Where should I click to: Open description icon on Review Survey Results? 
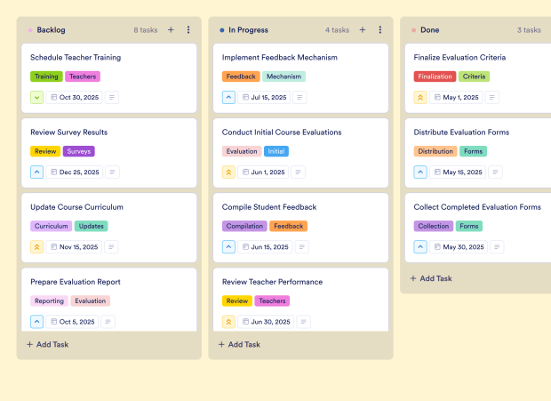point(112,172)
